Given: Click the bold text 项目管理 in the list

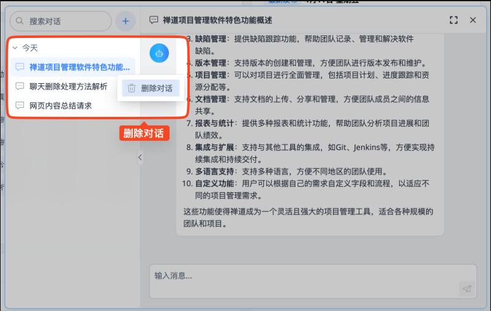Looking at the screenshot, I should coord(211,75).
